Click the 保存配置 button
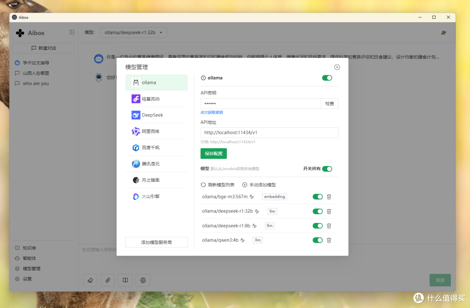 (x=213, y=153)
